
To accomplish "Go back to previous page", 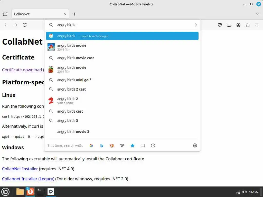I will coord(6,25).
